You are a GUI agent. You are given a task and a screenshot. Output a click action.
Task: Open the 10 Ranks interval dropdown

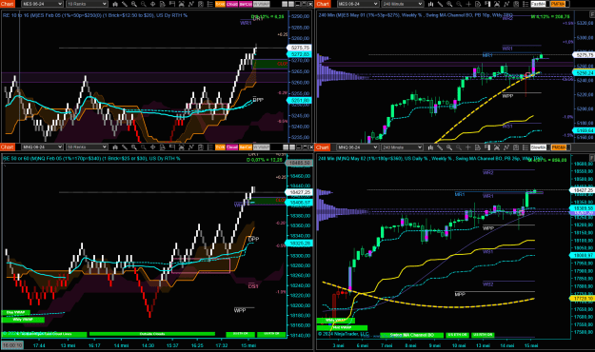(87, 4)
